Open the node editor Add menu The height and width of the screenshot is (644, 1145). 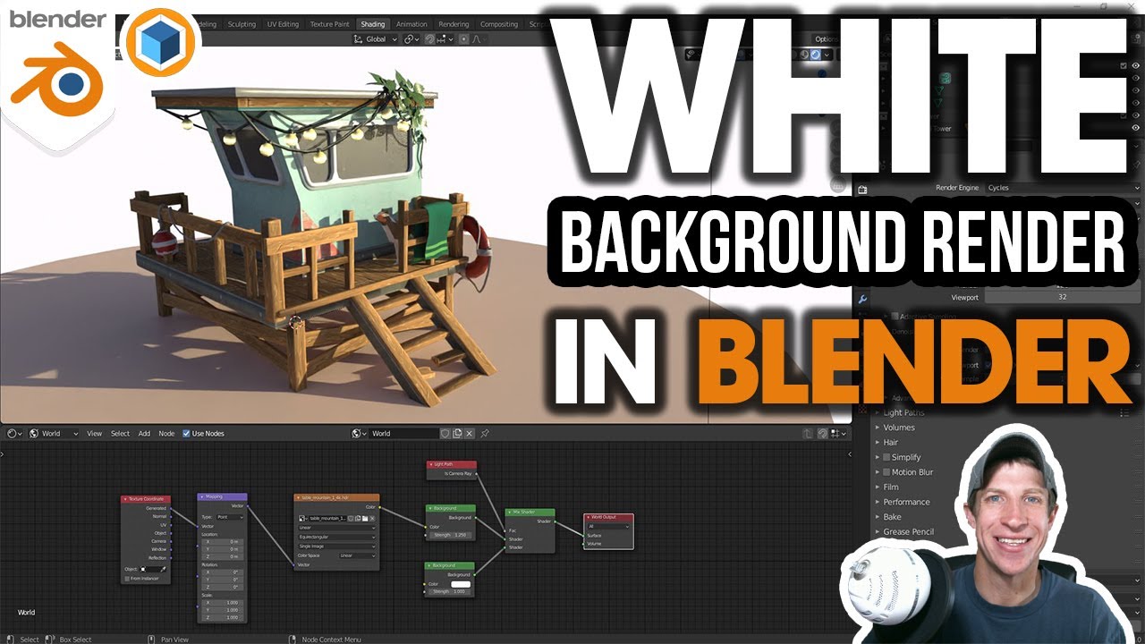point(144,433)
